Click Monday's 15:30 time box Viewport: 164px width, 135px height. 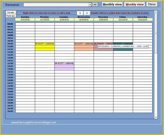tap(45, 97)
